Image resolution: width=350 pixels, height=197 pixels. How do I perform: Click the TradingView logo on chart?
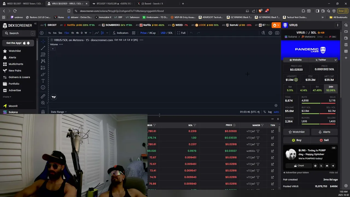[x=54, y=97]
